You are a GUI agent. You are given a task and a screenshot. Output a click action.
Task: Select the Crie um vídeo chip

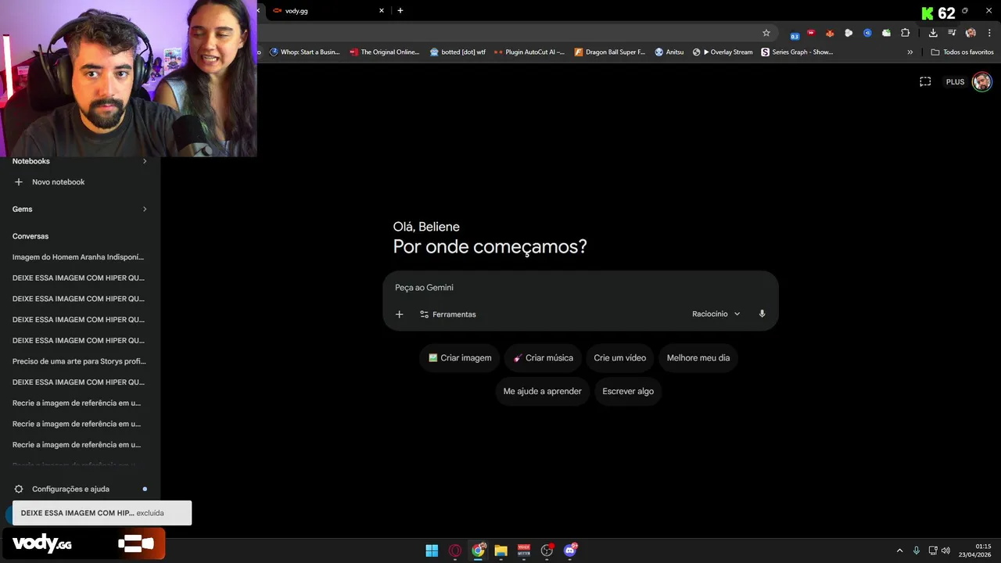tap(619, 358)
